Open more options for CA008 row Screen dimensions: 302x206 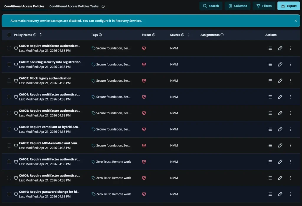click(290, 162)
